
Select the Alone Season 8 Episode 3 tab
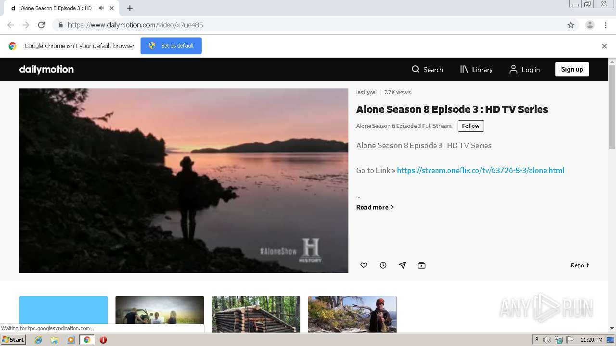pos(63,8)
